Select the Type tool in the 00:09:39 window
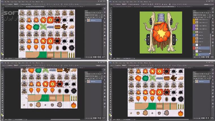Image resolution: width=215 pixels, height=121 pixels. click(111, 41)
